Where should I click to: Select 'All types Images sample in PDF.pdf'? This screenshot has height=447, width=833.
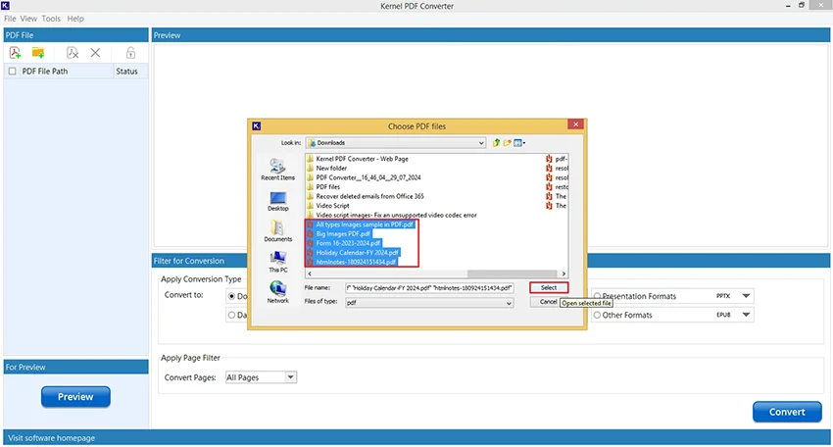365,224
